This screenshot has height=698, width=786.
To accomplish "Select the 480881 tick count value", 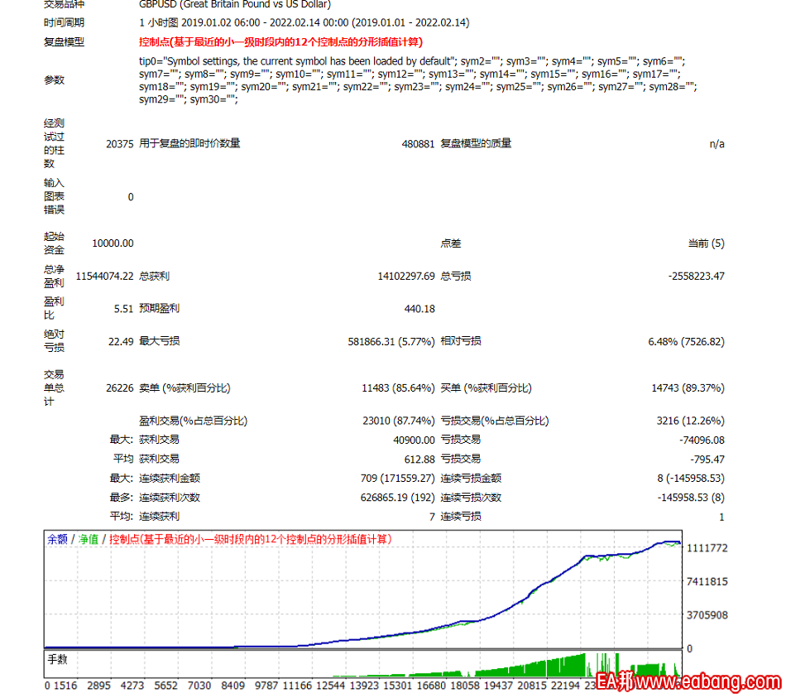I will tap(418, 143).
